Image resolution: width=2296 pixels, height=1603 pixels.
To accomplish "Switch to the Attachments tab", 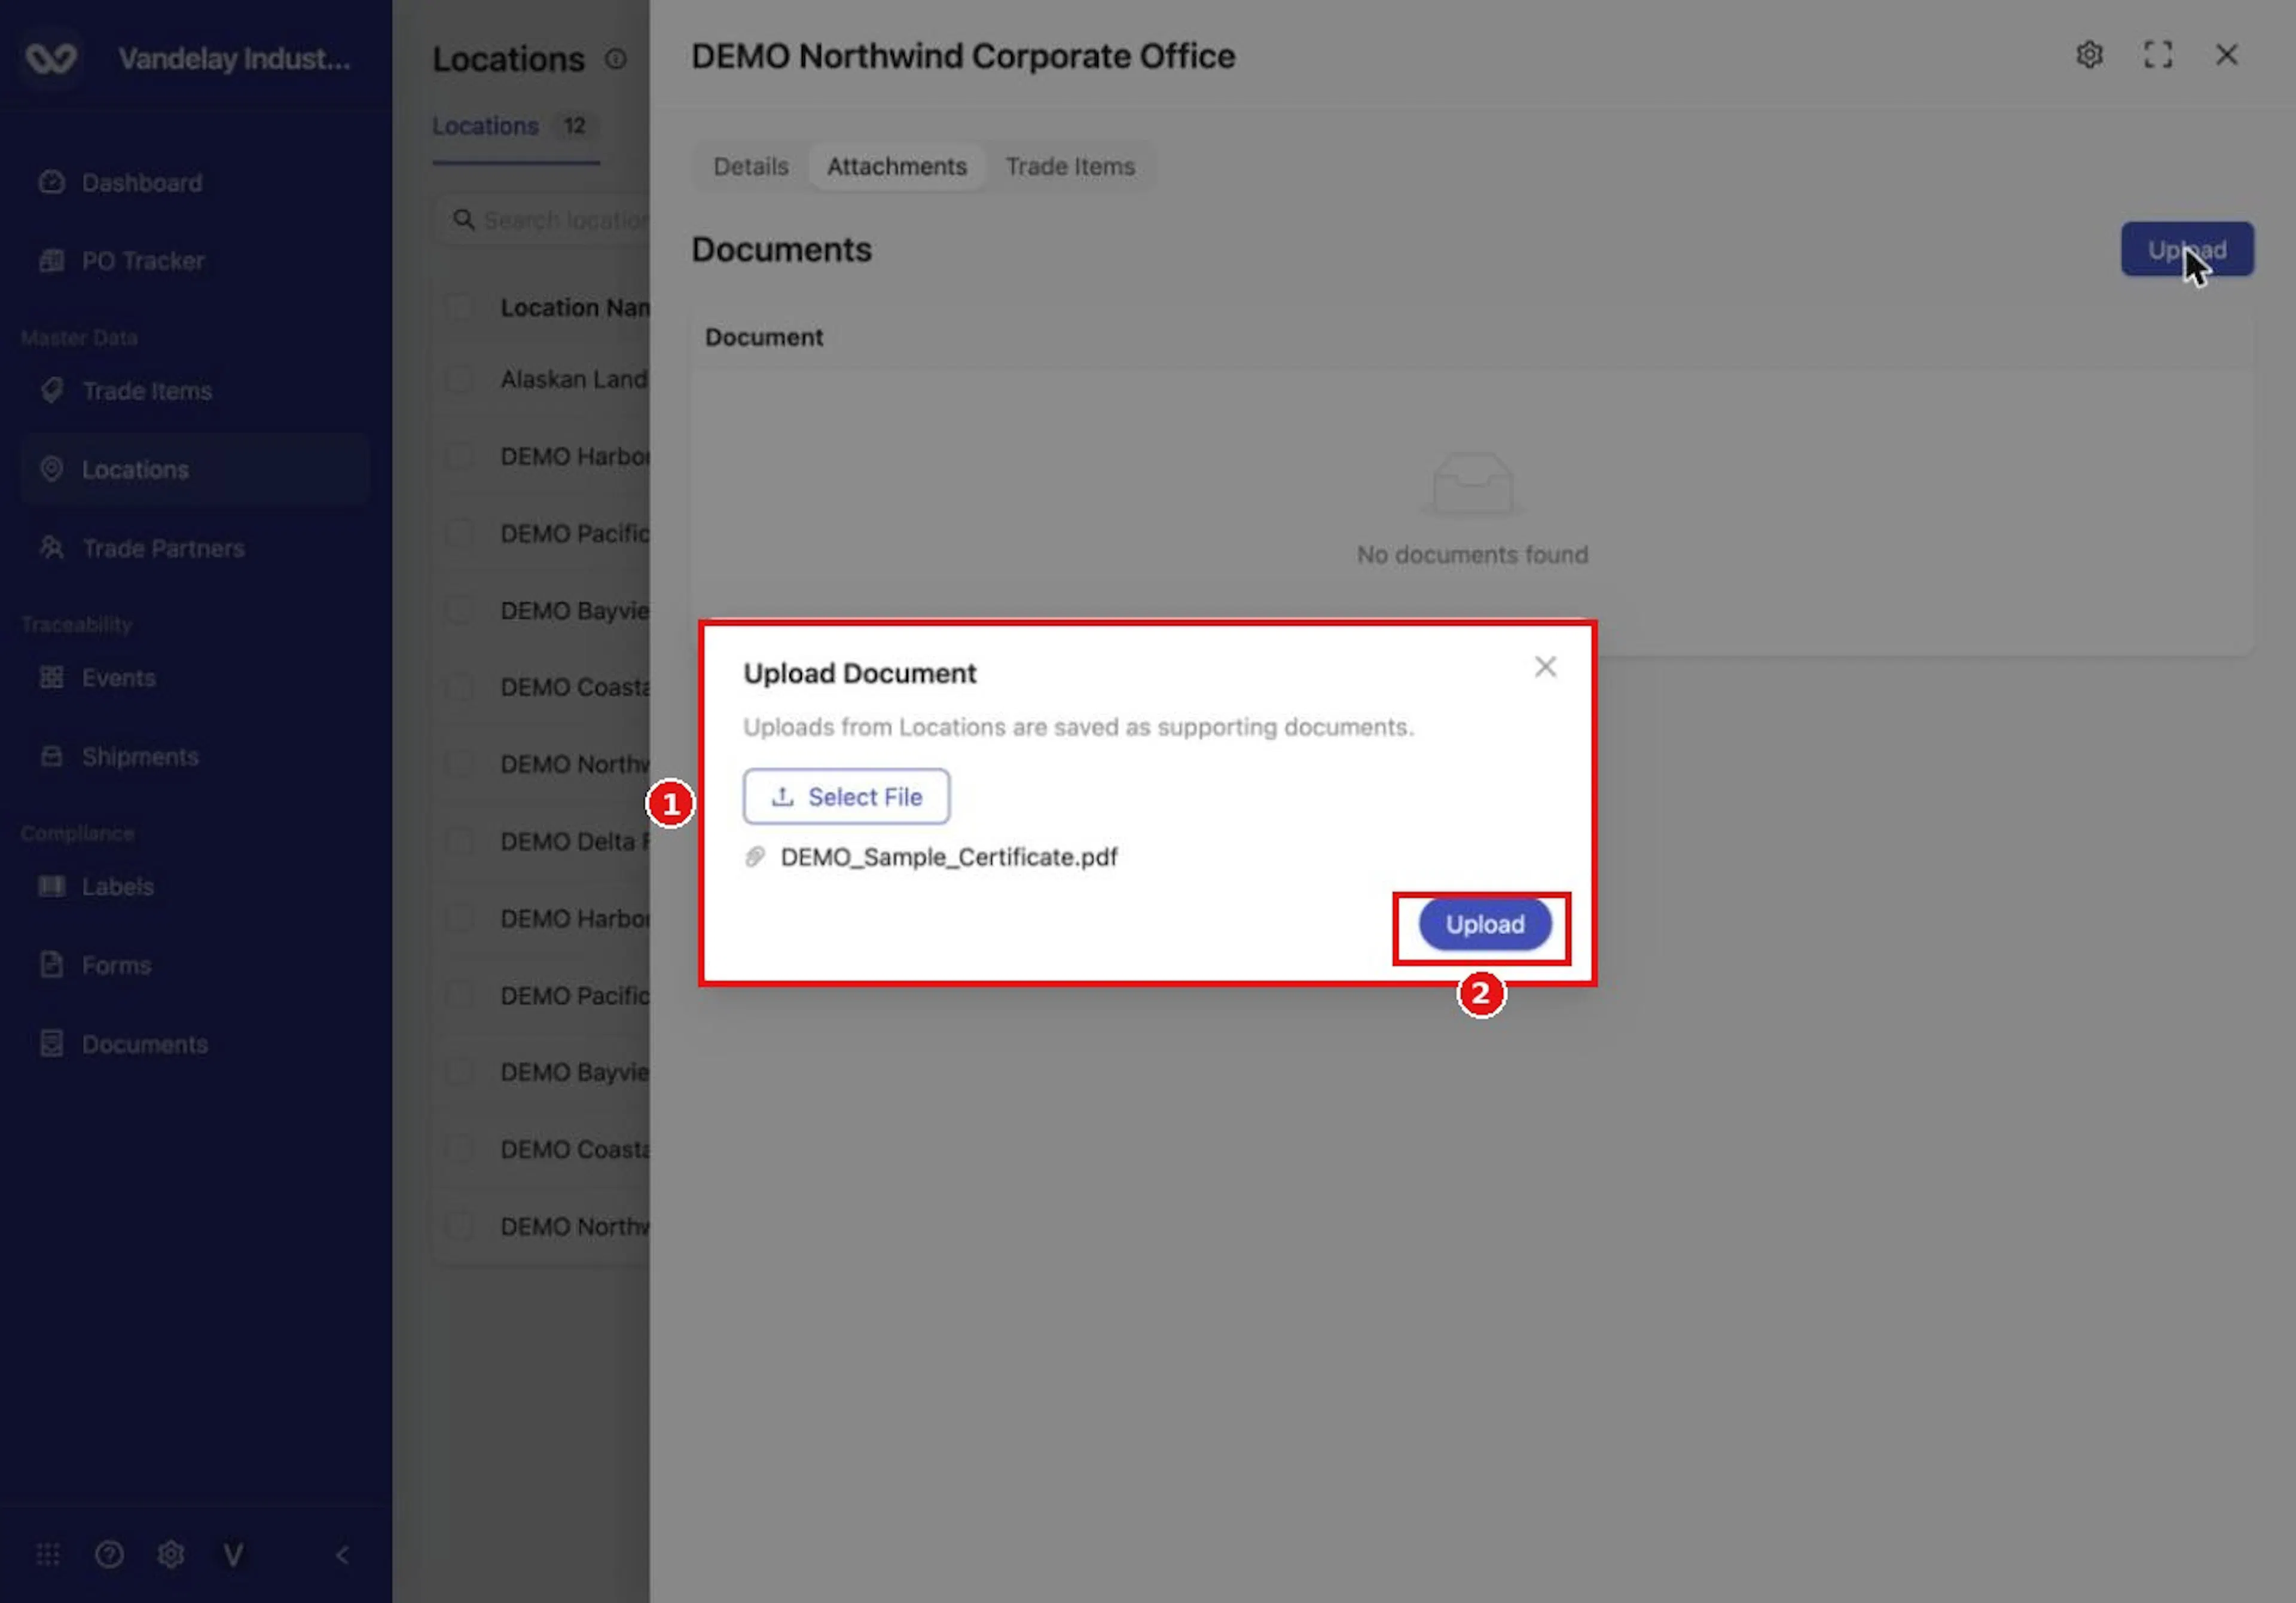I will pos(896,166).
